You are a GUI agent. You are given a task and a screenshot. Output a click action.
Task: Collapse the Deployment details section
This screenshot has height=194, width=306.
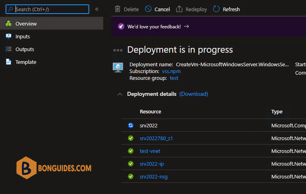(120, 94)
